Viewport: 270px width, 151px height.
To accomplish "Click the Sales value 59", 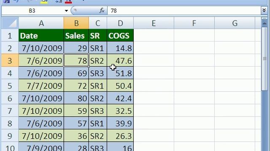I will pyautogui.click(x=76, y=110).
